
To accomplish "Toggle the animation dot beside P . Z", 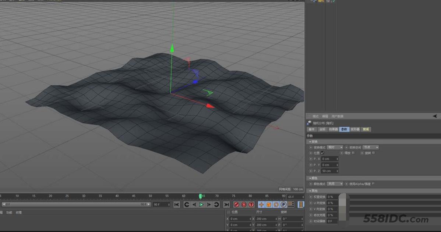I will click(x=311, y=171).
